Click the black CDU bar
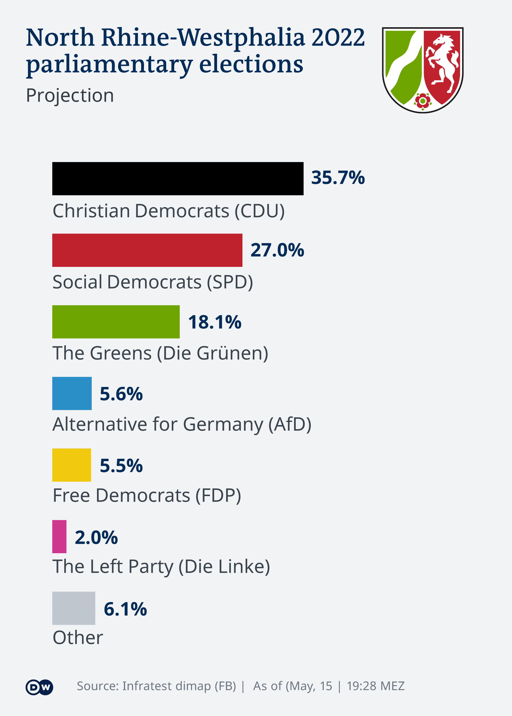 click(178, 179)
